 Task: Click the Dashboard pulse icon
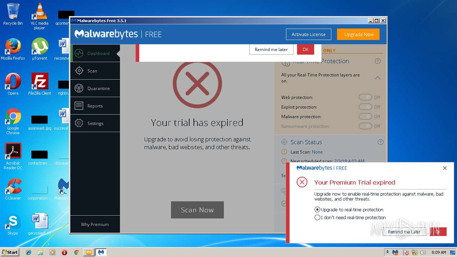click(x=79, y=53)
